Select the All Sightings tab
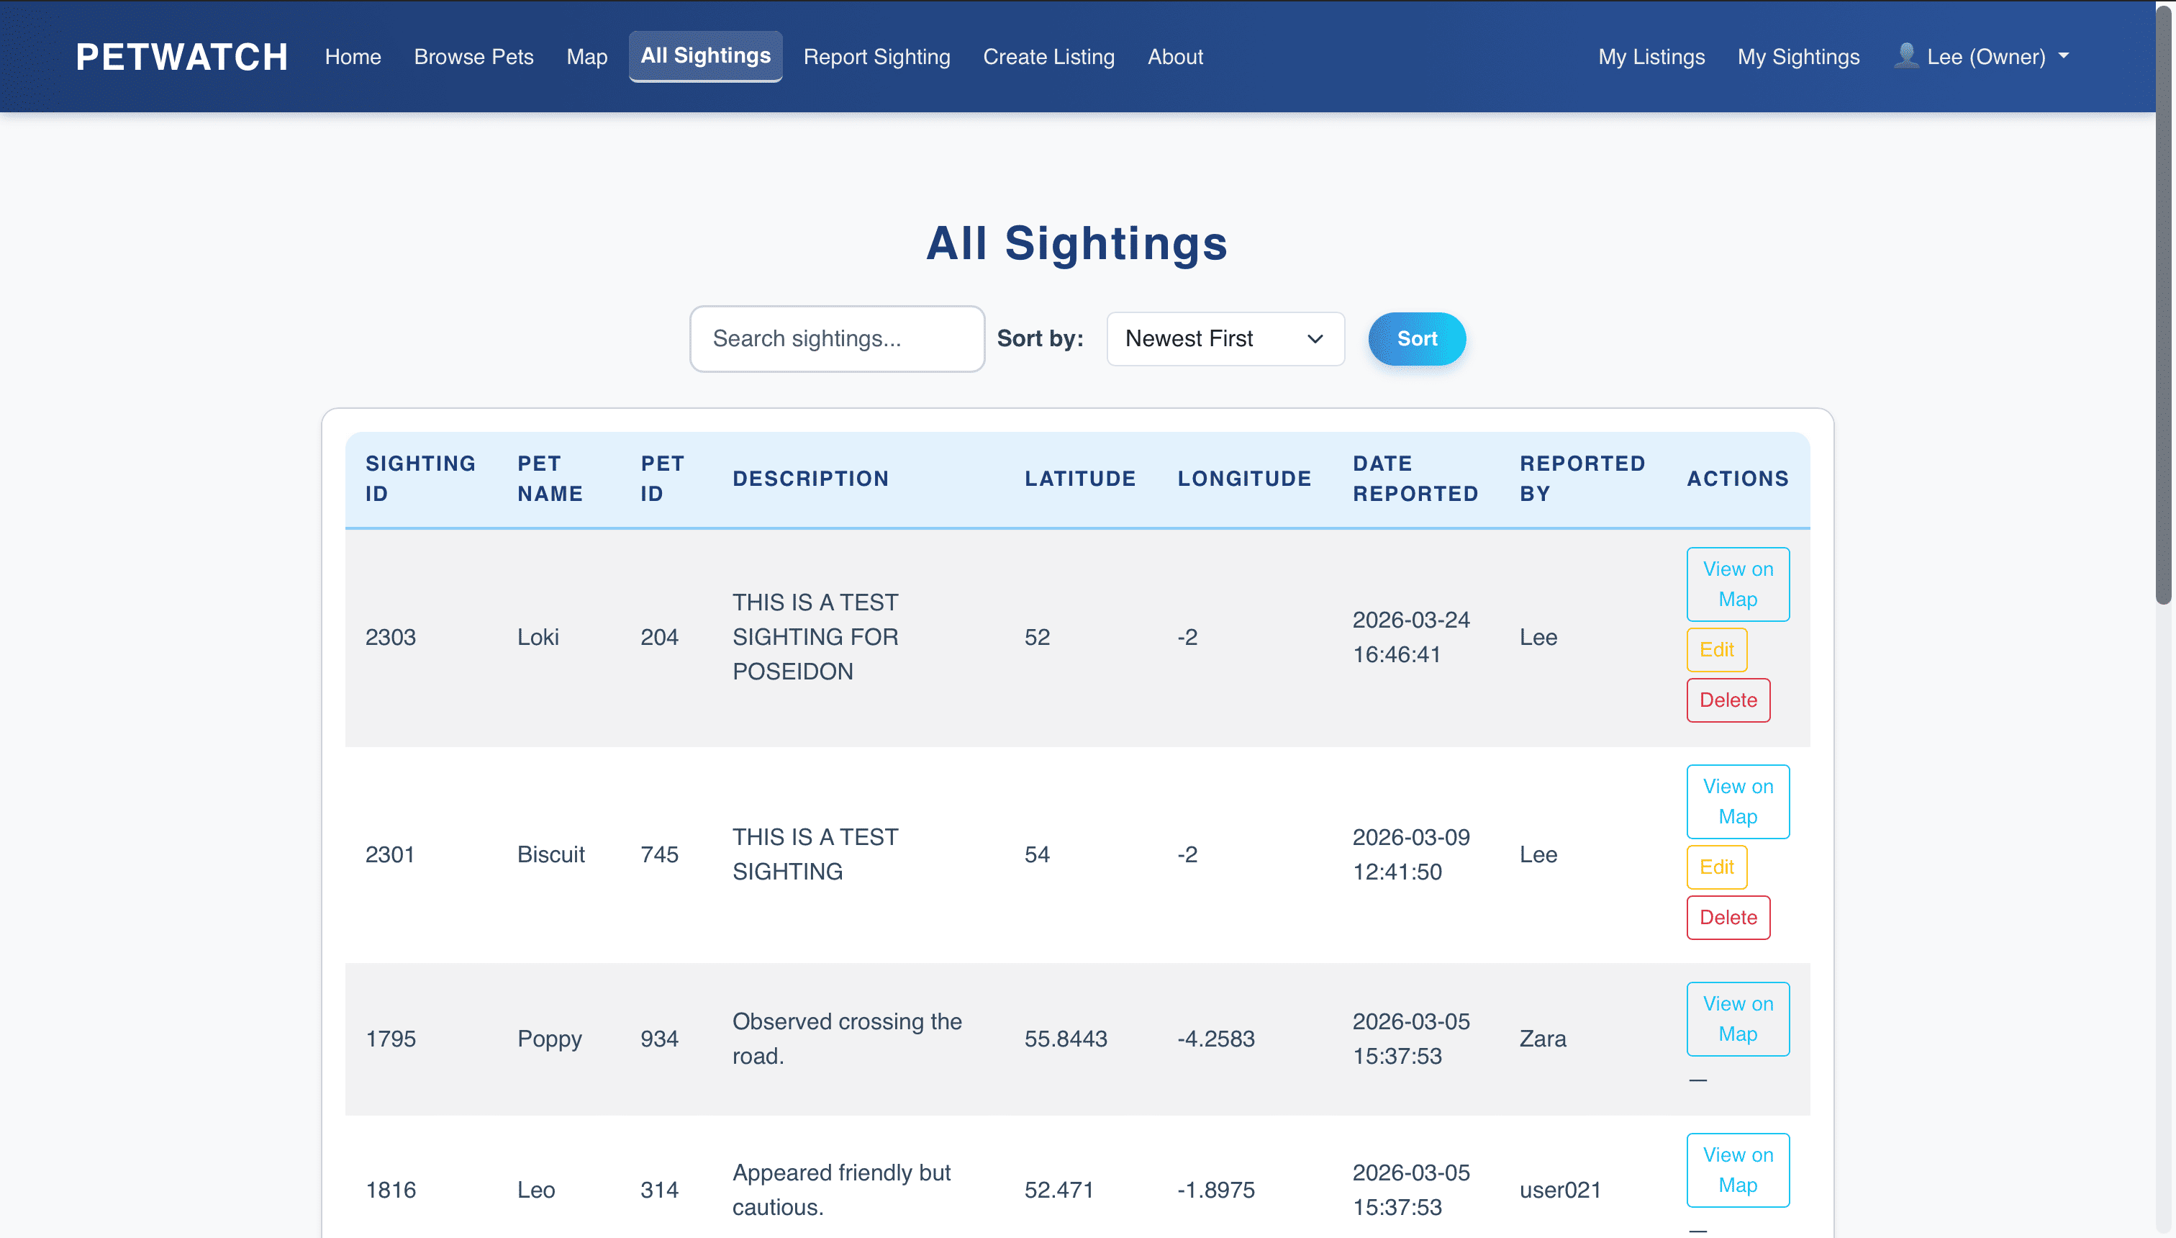Viewport: 2176px width, 1238px height. (705, 56)
